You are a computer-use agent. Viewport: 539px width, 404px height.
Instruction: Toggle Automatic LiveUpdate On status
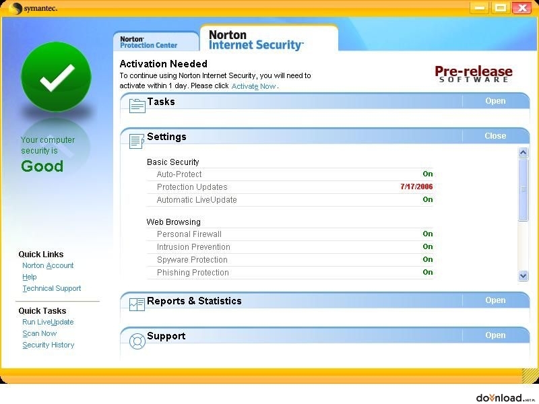click(x=428, y=199)
